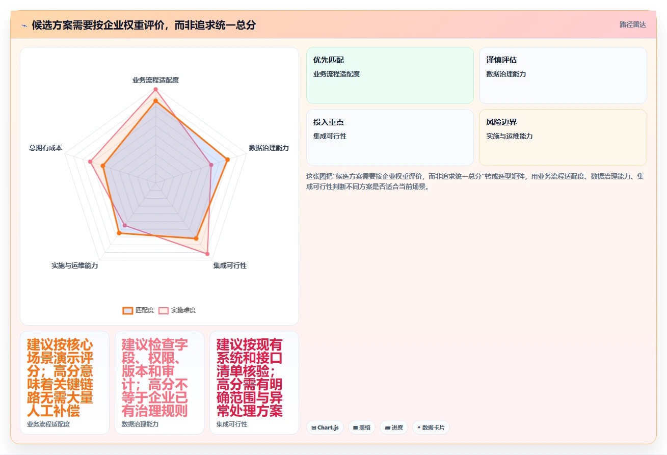This screenshot has height=455, width=667.
Task: Click 实施与运维能力 text in 风险边界 card
Action: pos(510,136)
